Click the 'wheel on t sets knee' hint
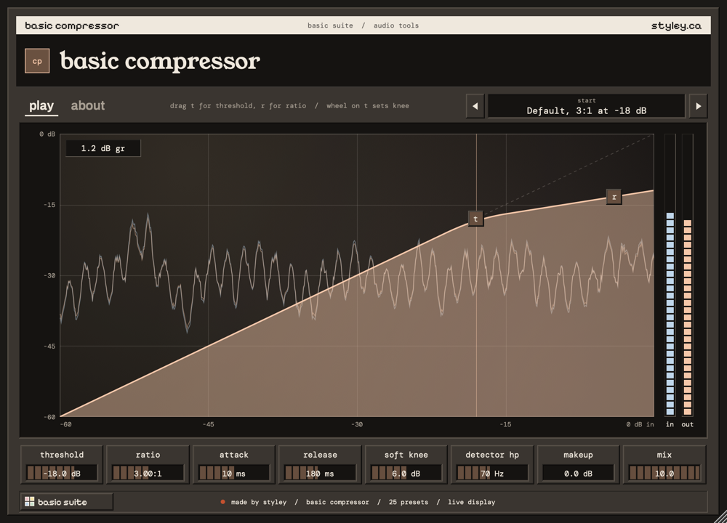The height and width of the screenshot is (523, 727). coord(368,105)
